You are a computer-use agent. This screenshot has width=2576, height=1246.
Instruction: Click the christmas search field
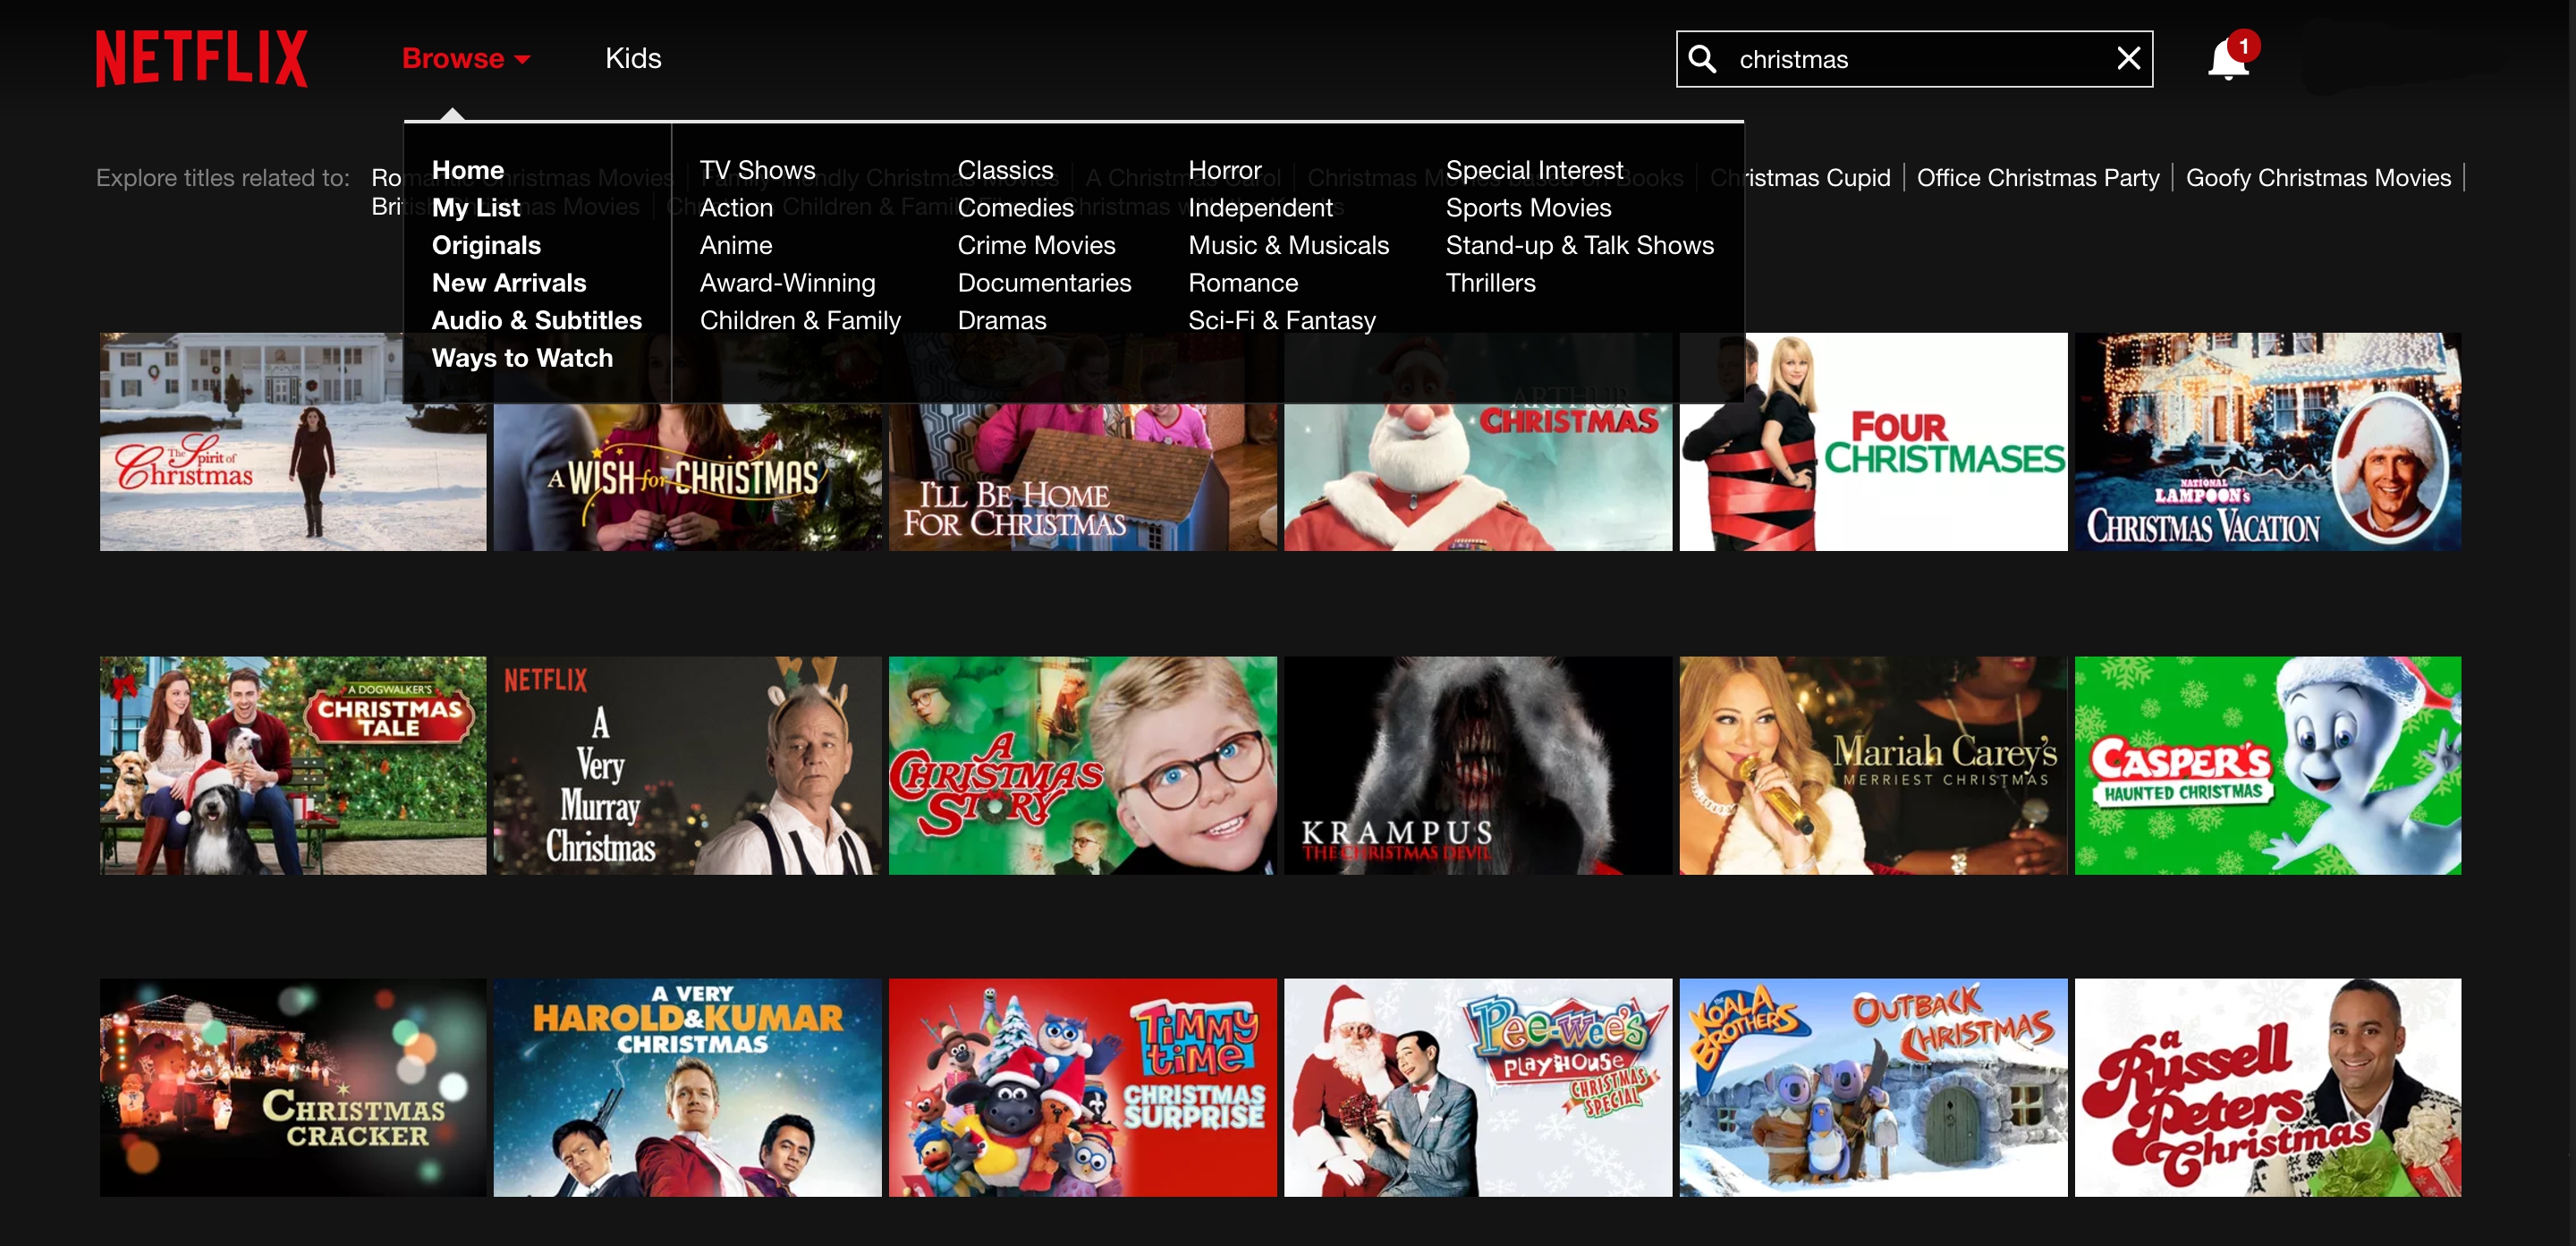pos(1914,59)
